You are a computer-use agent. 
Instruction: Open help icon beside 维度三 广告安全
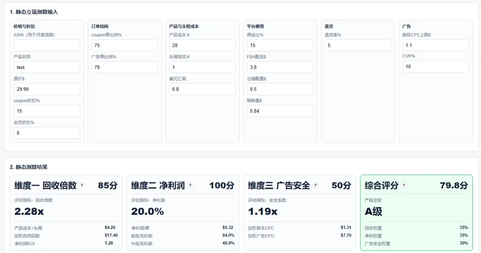(315, 185)
